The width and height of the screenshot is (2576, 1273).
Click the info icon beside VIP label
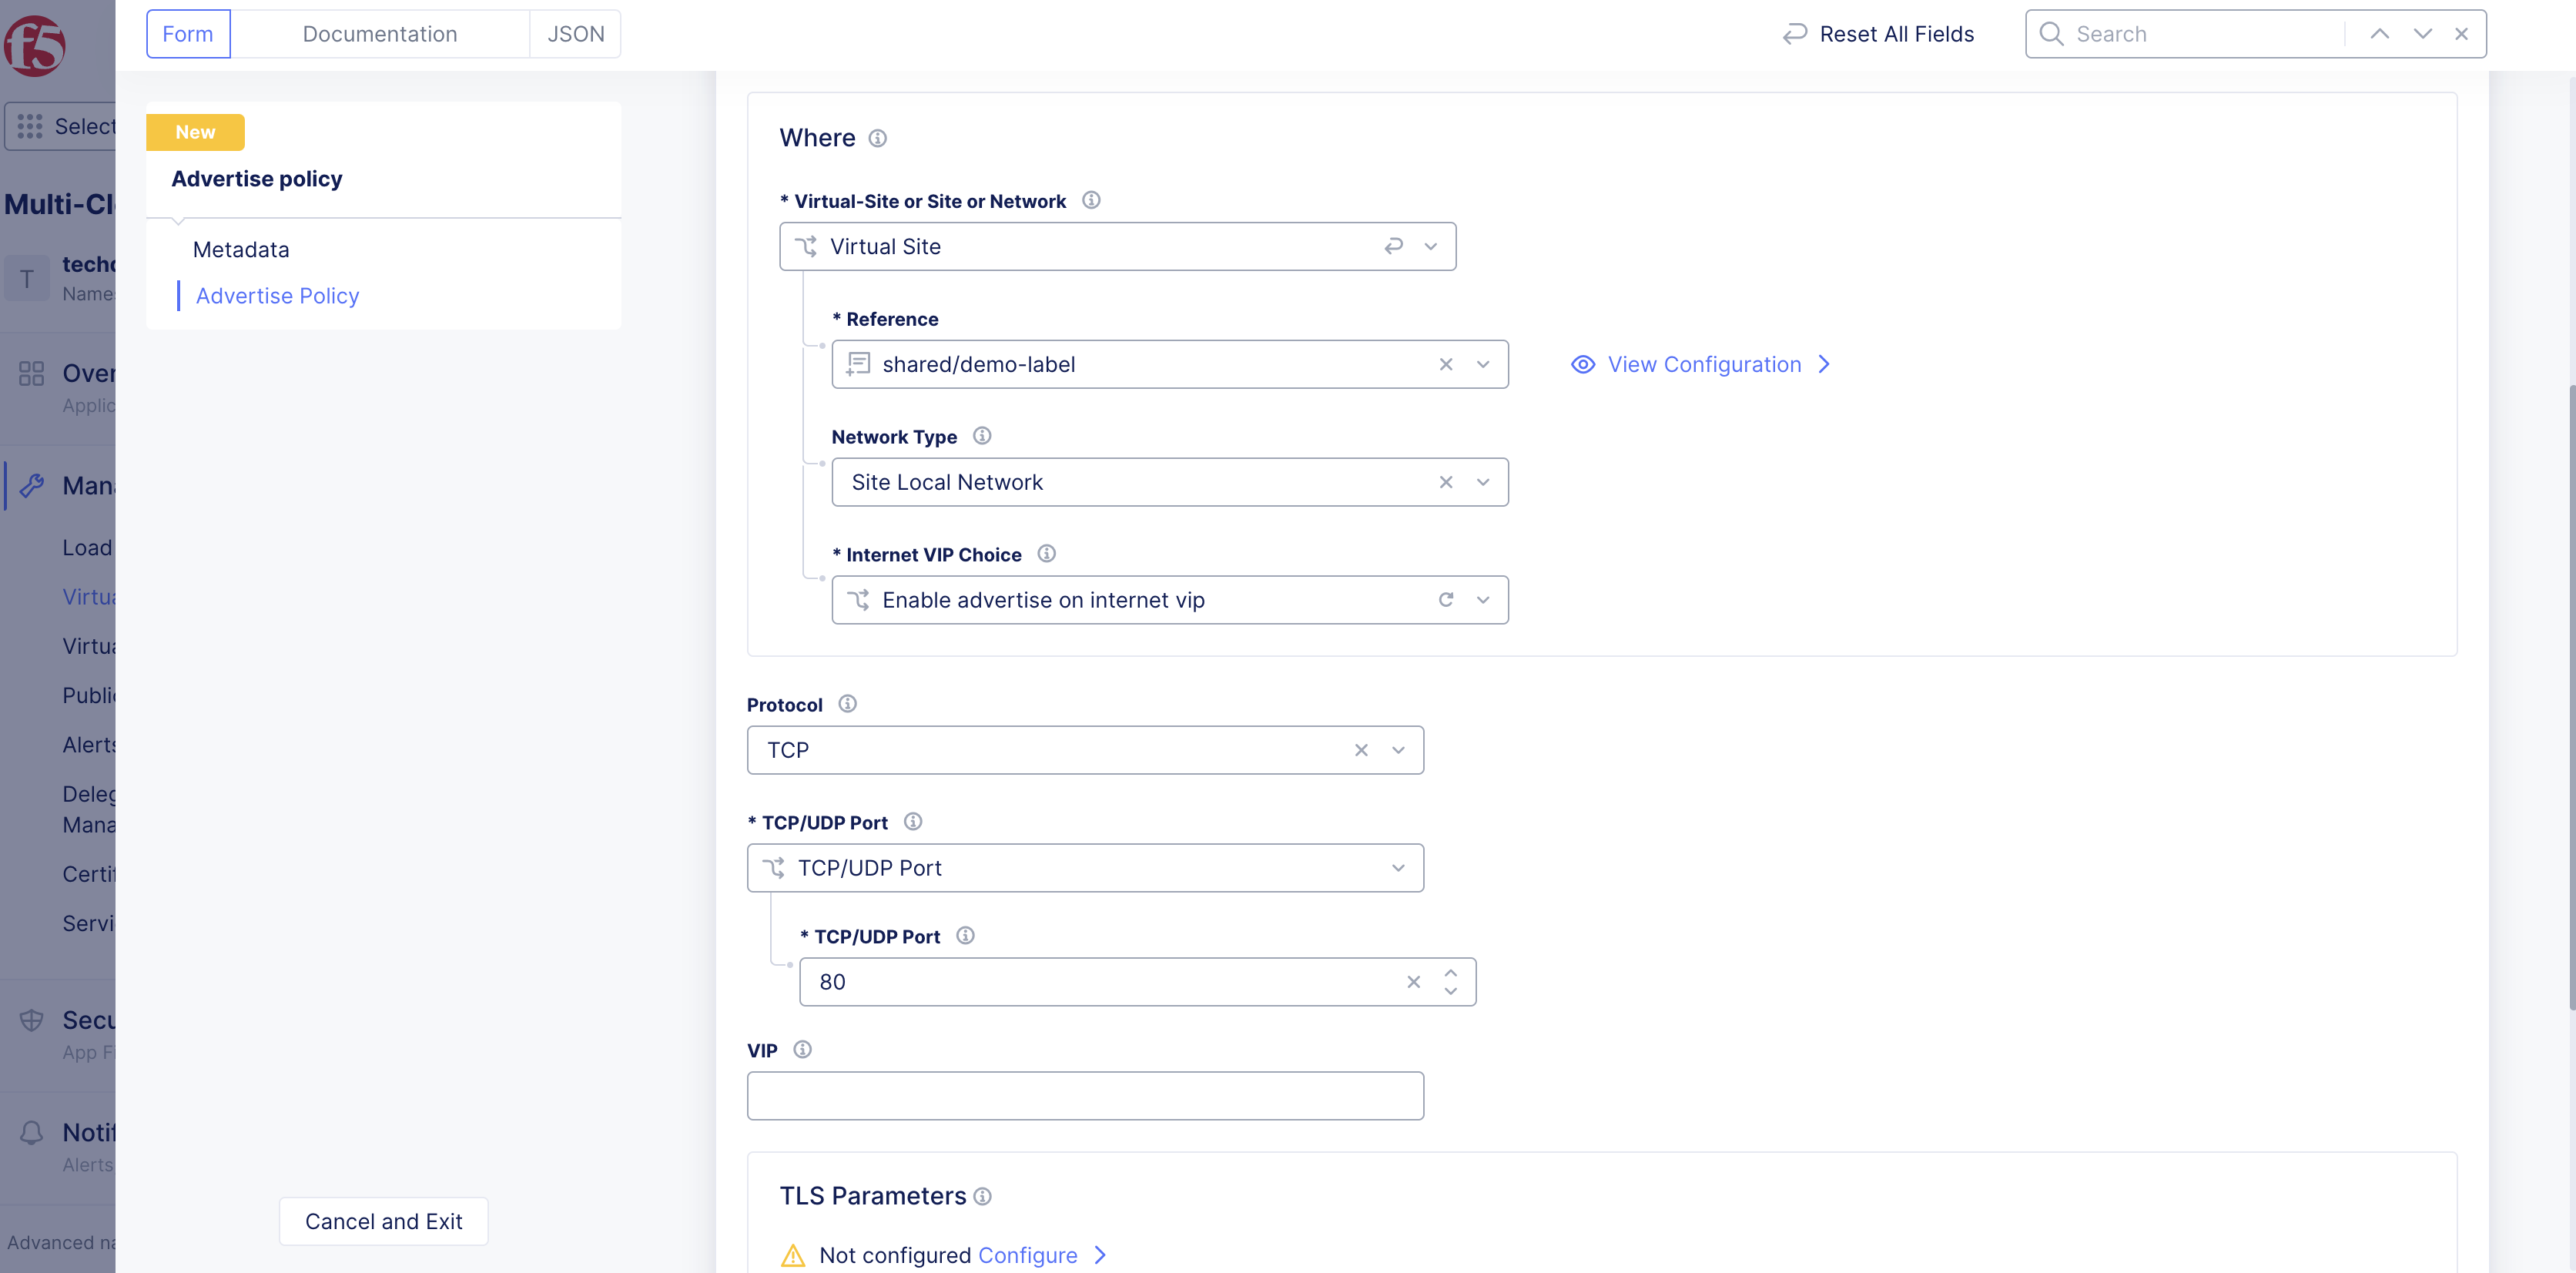click(x=802, y=1050)
